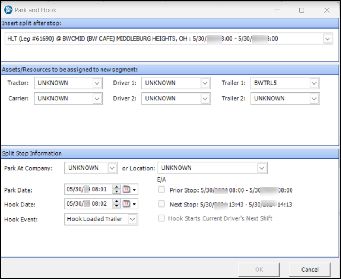Open Park Date calendar picker icon

(x=126, y=190)
